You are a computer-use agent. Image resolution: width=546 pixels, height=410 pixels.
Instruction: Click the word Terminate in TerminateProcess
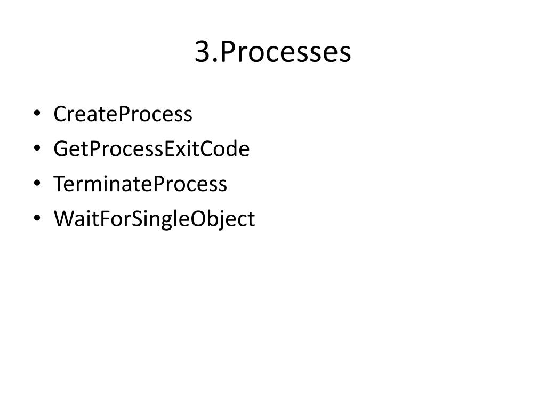(x=102, y=184)
